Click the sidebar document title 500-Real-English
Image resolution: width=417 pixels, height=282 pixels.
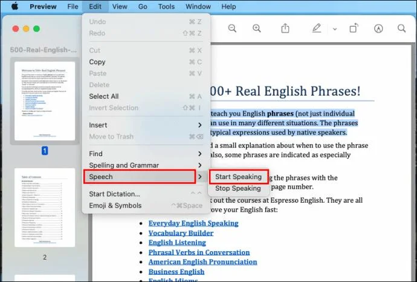point(44,50)
